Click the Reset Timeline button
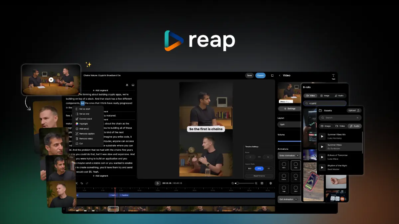Image resolution: width=399 pixels, height=224 pixels. point(259,176)
